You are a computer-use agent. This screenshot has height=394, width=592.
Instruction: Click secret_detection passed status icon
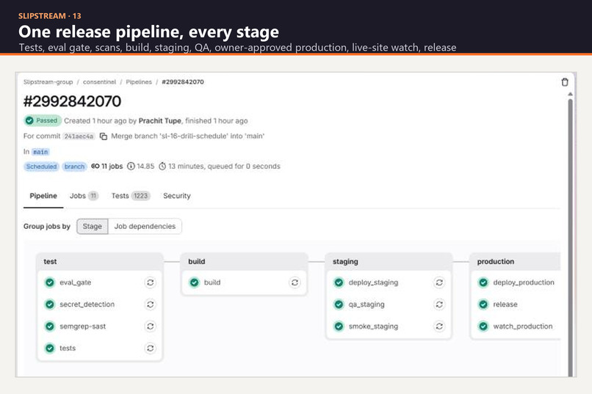click(x=50, y=304)
